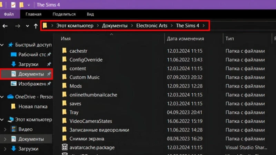276x155 pixels.
Task: Expand Видео tree node
Action: 5,130
